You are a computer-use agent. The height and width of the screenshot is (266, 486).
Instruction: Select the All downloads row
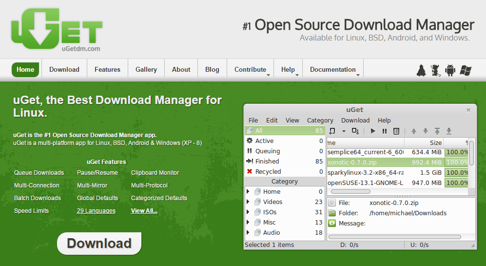pyautogui.click(x=285, y=130)
